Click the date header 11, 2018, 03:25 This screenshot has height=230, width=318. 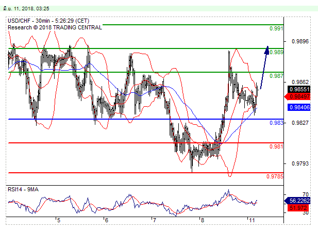pyautogui.click(x=26, y=9)
